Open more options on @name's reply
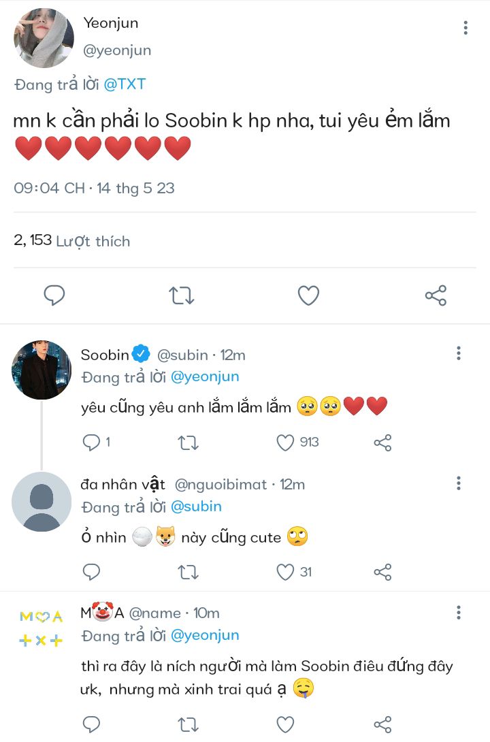The height and width of the screenshot is (742, 490). (459, 612)
